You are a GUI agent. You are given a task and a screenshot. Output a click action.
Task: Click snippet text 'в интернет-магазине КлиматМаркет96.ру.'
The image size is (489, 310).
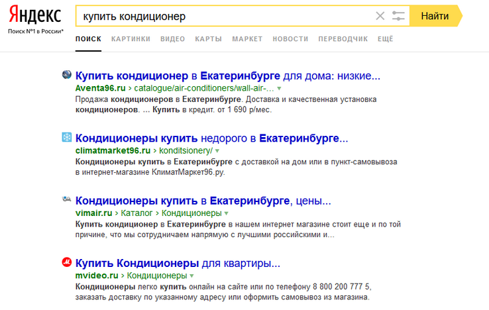tap(150, 172)
